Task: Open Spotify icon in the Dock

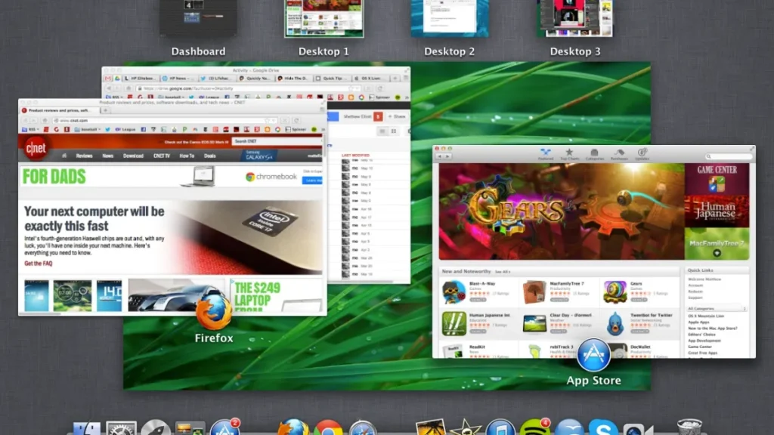Action: (534, 427)
